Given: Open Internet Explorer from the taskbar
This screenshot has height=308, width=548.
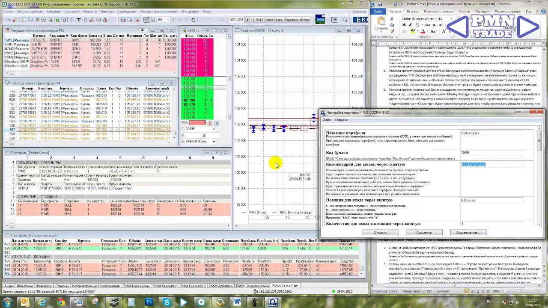Looking at the screenshot, I should pyautogui.click(x=42, y=302).
